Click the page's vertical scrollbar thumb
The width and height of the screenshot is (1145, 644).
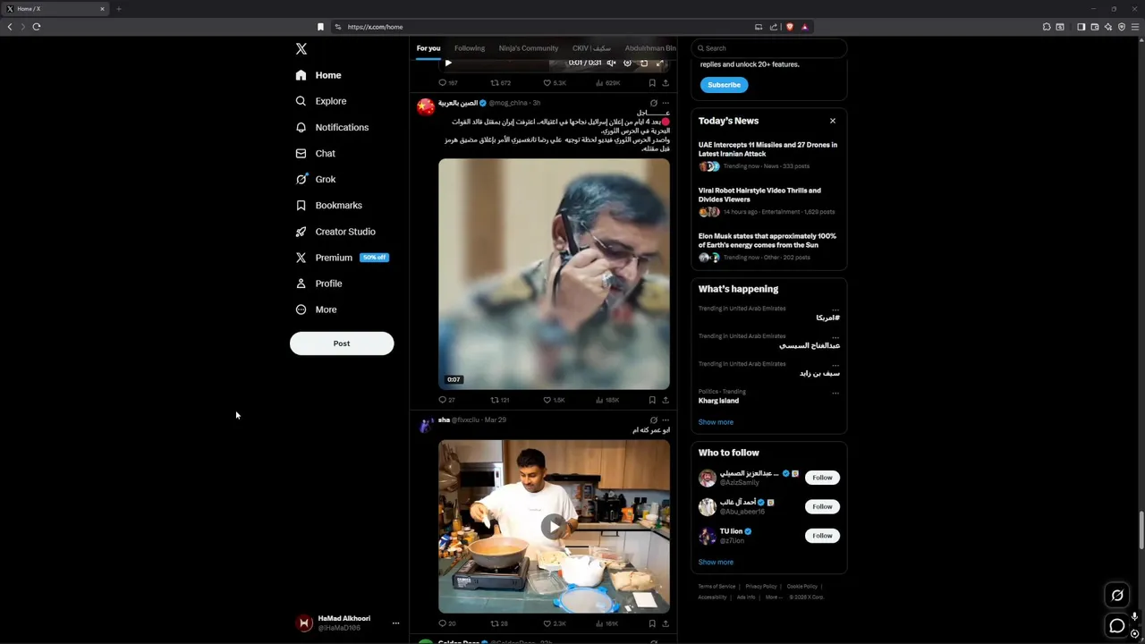coord(1141,530)
